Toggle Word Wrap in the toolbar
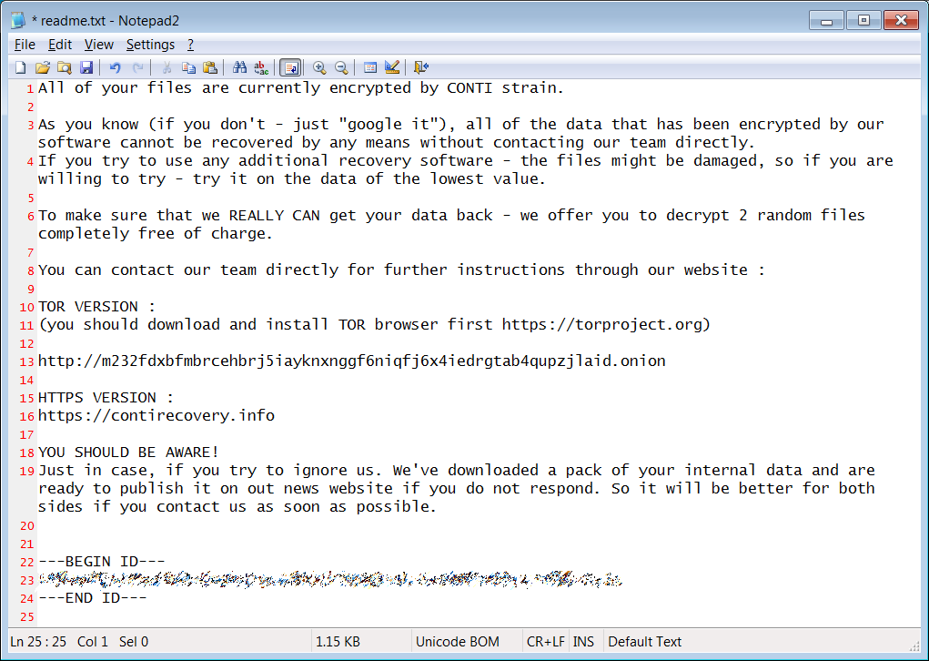This screenshot has height=661, width=929. 290,67
